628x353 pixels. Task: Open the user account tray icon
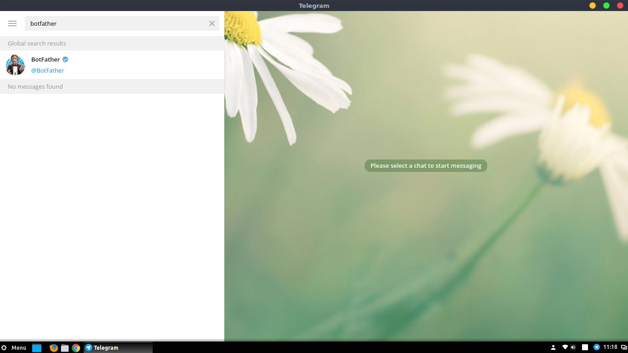coord(554,347)
